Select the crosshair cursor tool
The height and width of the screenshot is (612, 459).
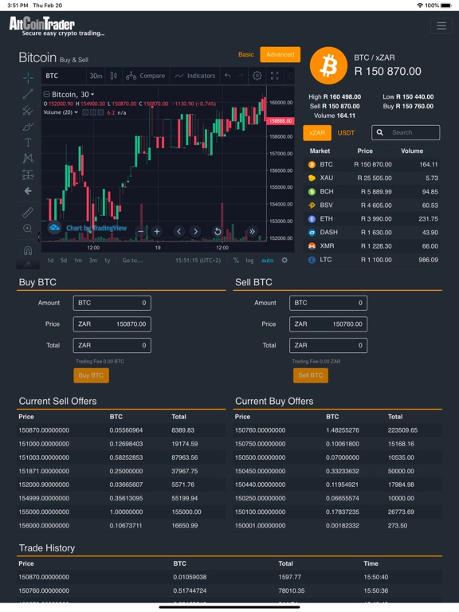[x=28, y=77]
